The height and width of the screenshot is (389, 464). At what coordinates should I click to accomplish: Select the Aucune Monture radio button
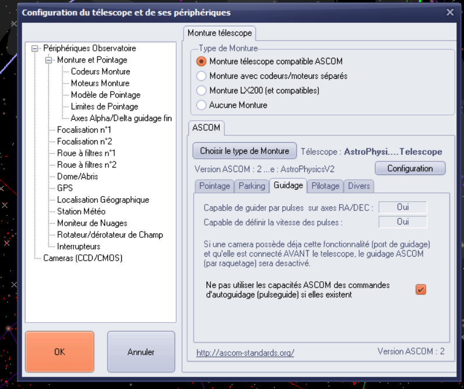[x=202, y=105]
